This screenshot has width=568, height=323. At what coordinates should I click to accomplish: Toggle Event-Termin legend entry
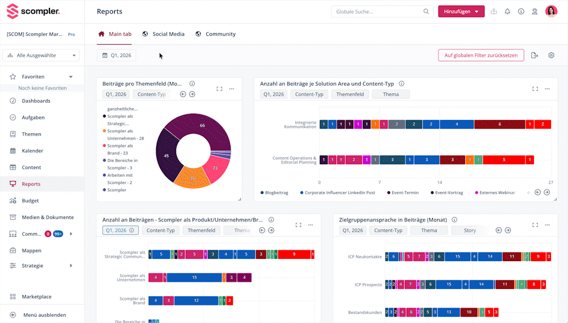point(403,192)
